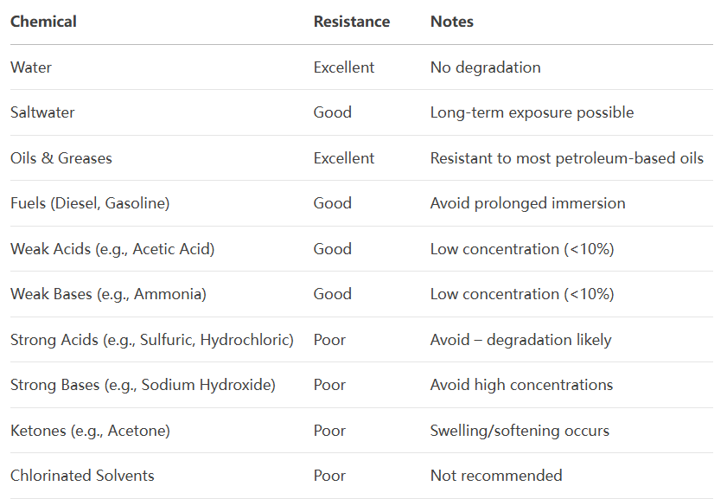Viewport: 727px width, 499px height.
Task: Click 'Swelling/softening occurs' note
Action: tap(520, 432)
